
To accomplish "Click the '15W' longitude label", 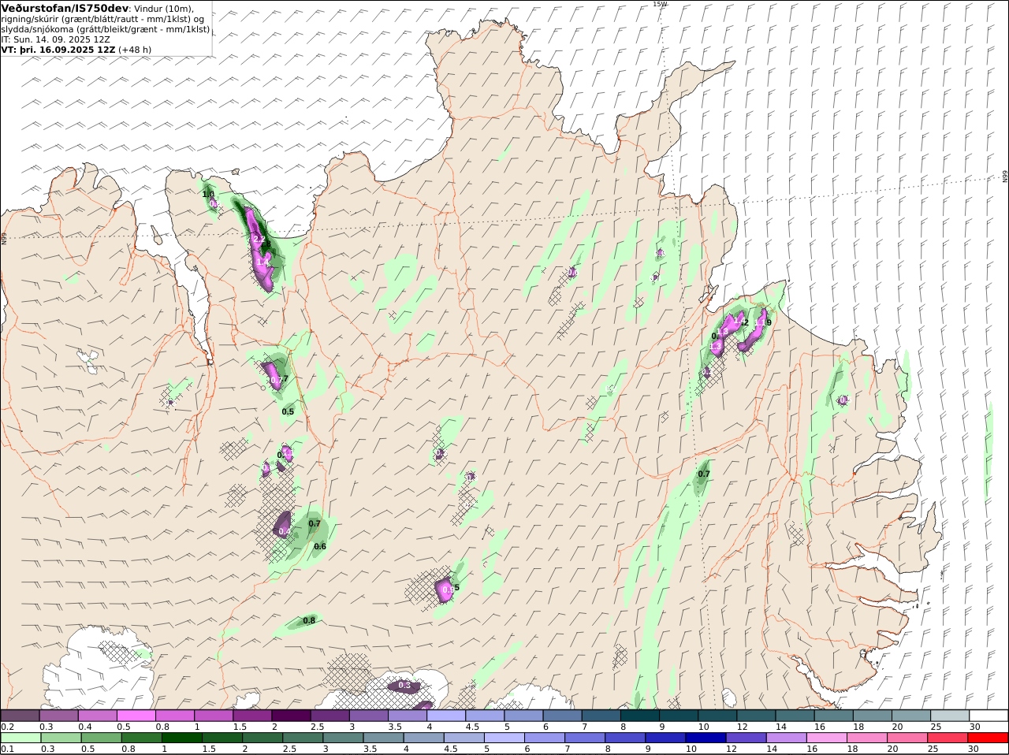I will (x=660, y=4).
